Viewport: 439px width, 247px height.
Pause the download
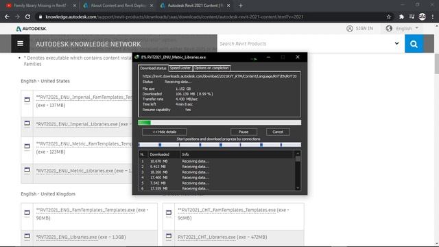244,132
